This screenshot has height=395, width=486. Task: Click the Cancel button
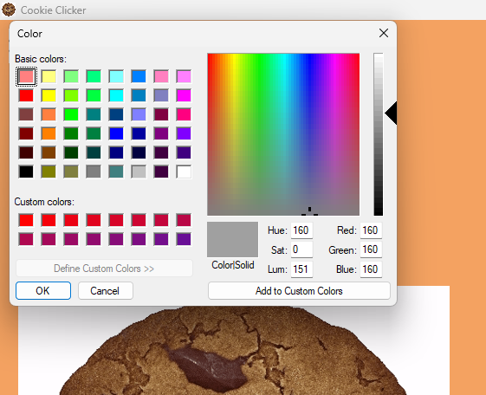(106, 290)
